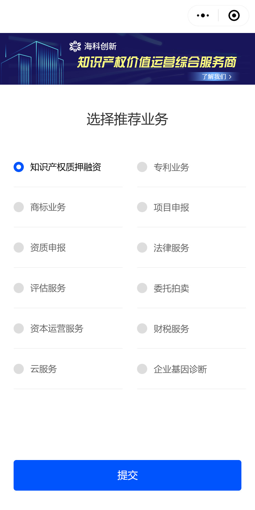Select the 资质申报 radio button
Image resolution: width=255 pixels, height=510 pixels.
tap(19, 248)
